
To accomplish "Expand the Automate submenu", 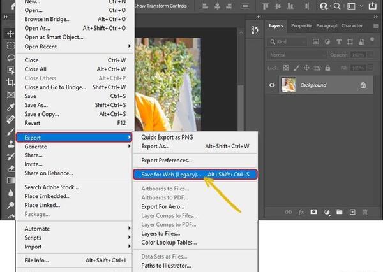I will click(74, 229).
